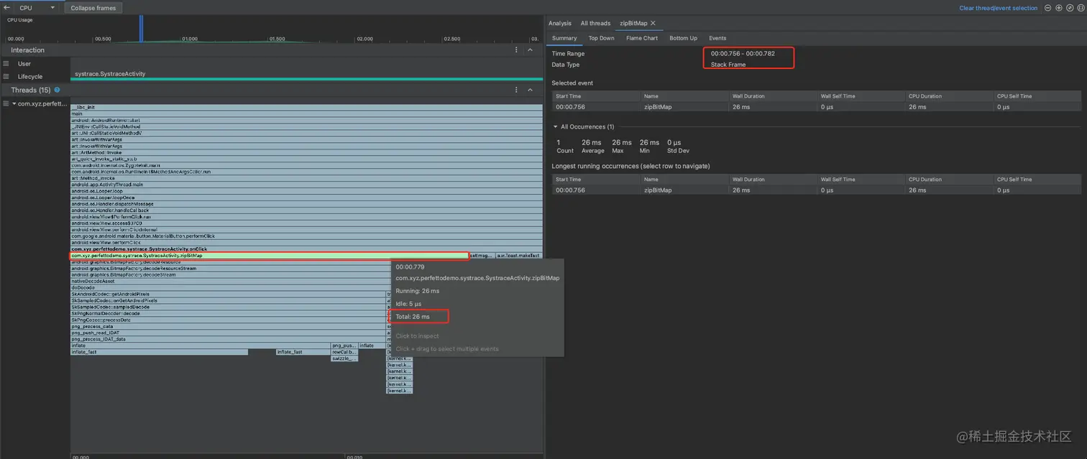Select the png_push_read_IDAT frame
Viewport: 1087px width, 459px height.
pyautogui.click(x=228, y=333)
